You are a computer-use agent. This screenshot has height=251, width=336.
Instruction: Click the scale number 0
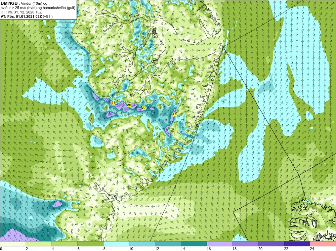1,249
